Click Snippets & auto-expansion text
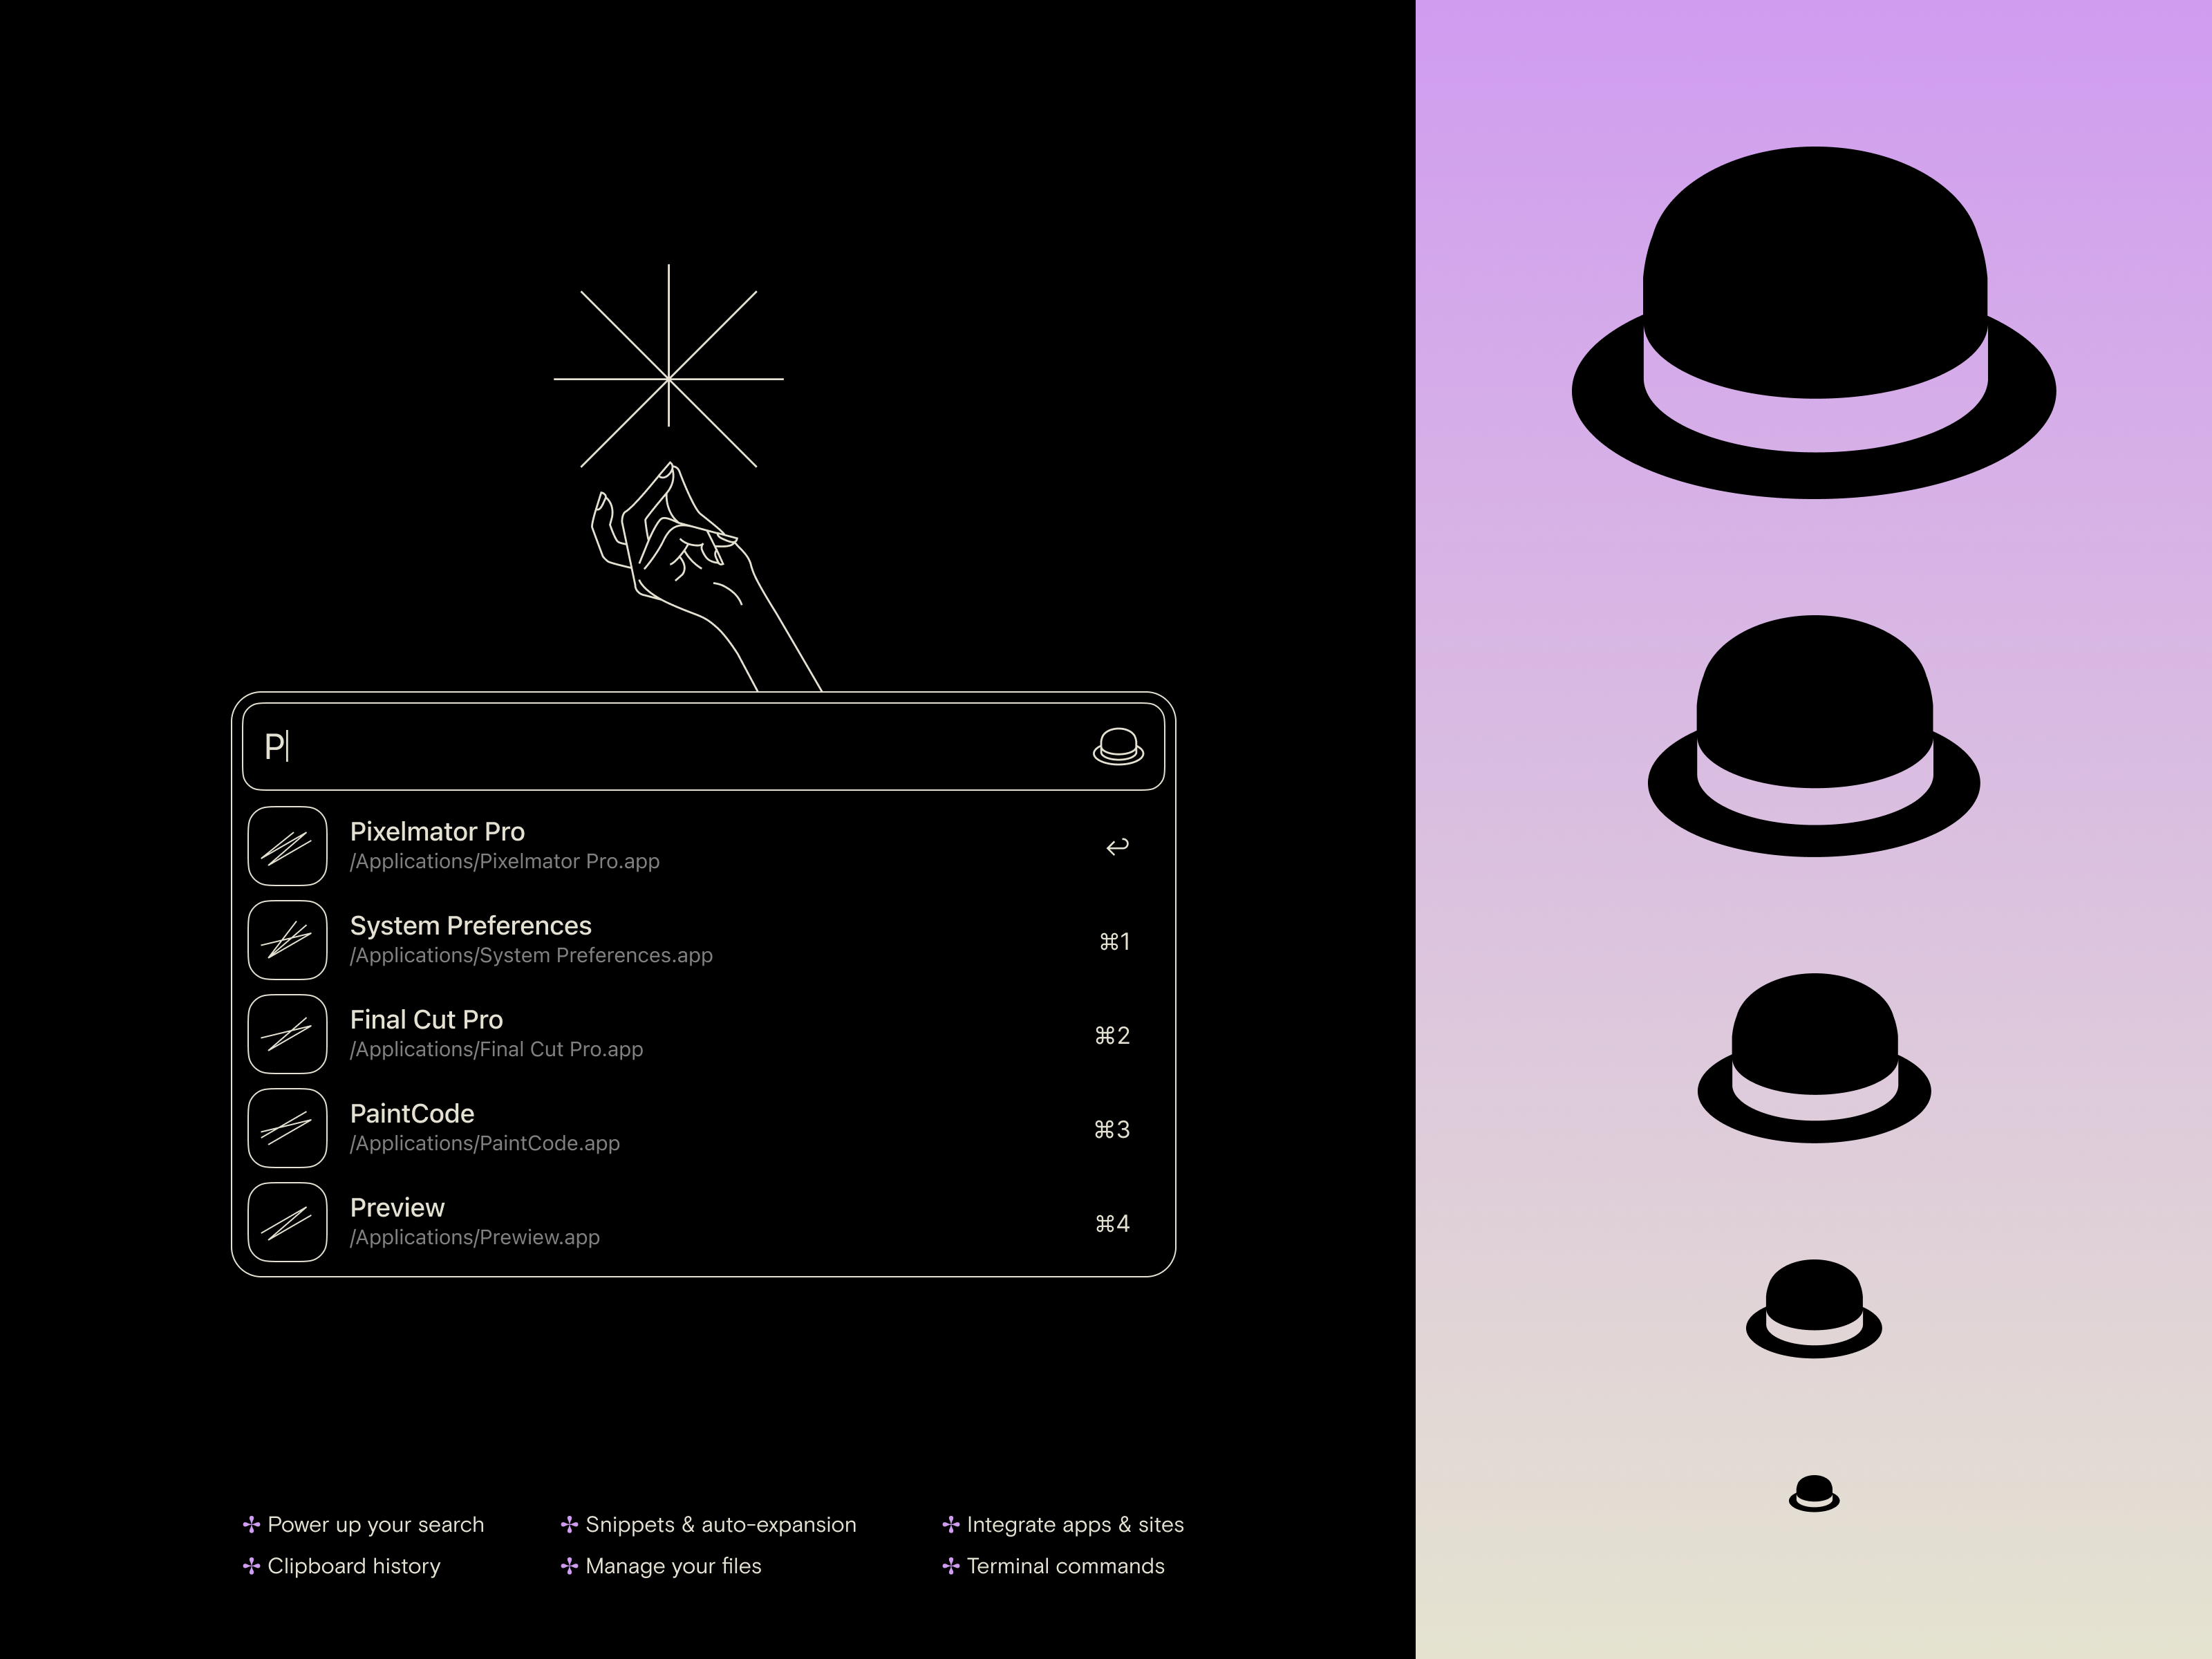Image resolution: width=2212 pixels, height=1659 pixels. pyautogui.click(x=720, y=1525)
